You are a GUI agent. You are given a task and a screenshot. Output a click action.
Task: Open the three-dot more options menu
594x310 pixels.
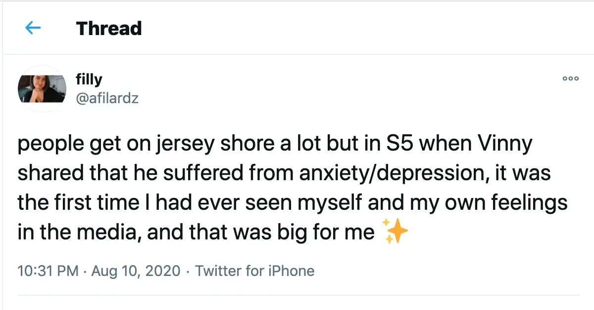point(570,78)
